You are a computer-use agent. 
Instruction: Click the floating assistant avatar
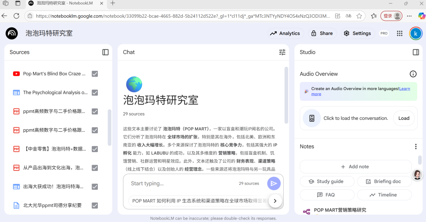click(x=417, y=174)
